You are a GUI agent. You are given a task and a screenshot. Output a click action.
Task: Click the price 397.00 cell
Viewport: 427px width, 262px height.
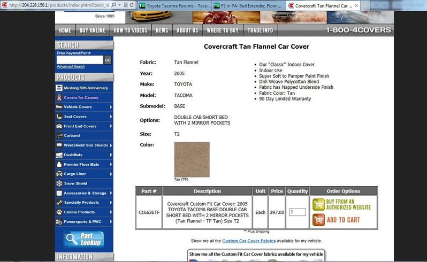point(277,212)
